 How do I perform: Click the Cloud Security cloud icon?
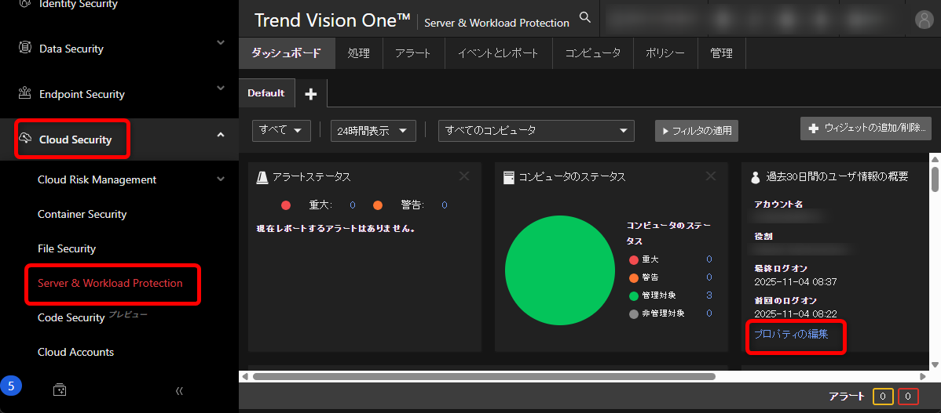click(x=24, y=139)
